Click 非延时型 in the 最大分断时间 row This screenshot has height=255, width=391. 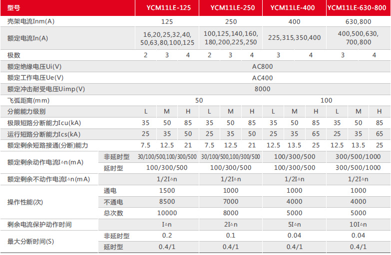click(x=117, y=236)
